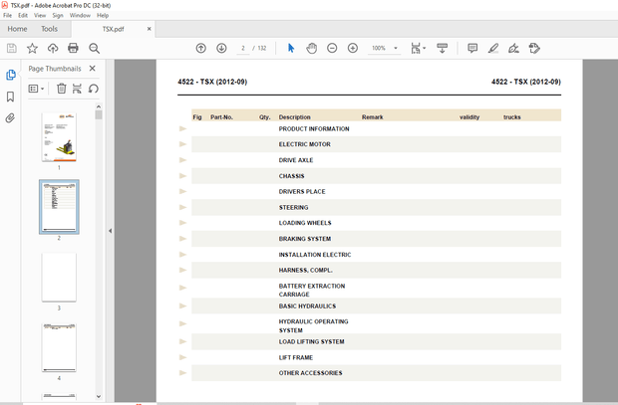The image size is (618, 405).
Task: Click the scrolling mode toolbar icon
Action: 443,49
